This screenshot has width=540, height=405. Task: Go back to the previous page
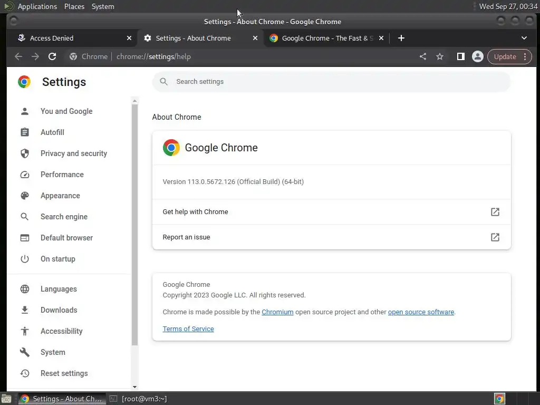pyautogui.click(x=18, y=56)
